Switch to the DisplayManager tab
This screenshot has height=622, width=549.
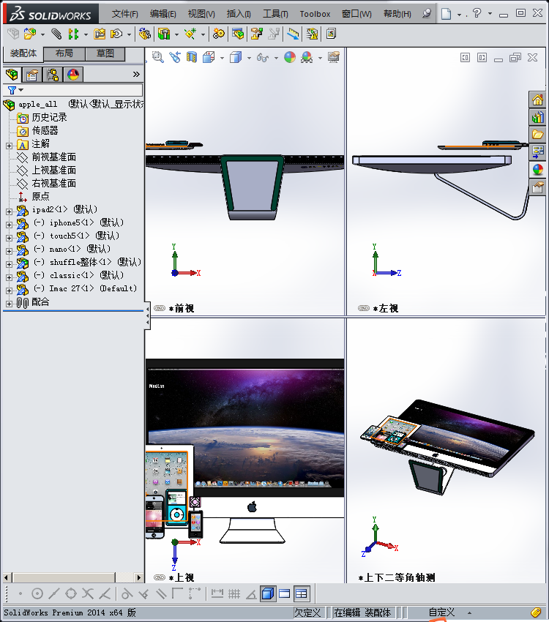click(x=73, y=75)
